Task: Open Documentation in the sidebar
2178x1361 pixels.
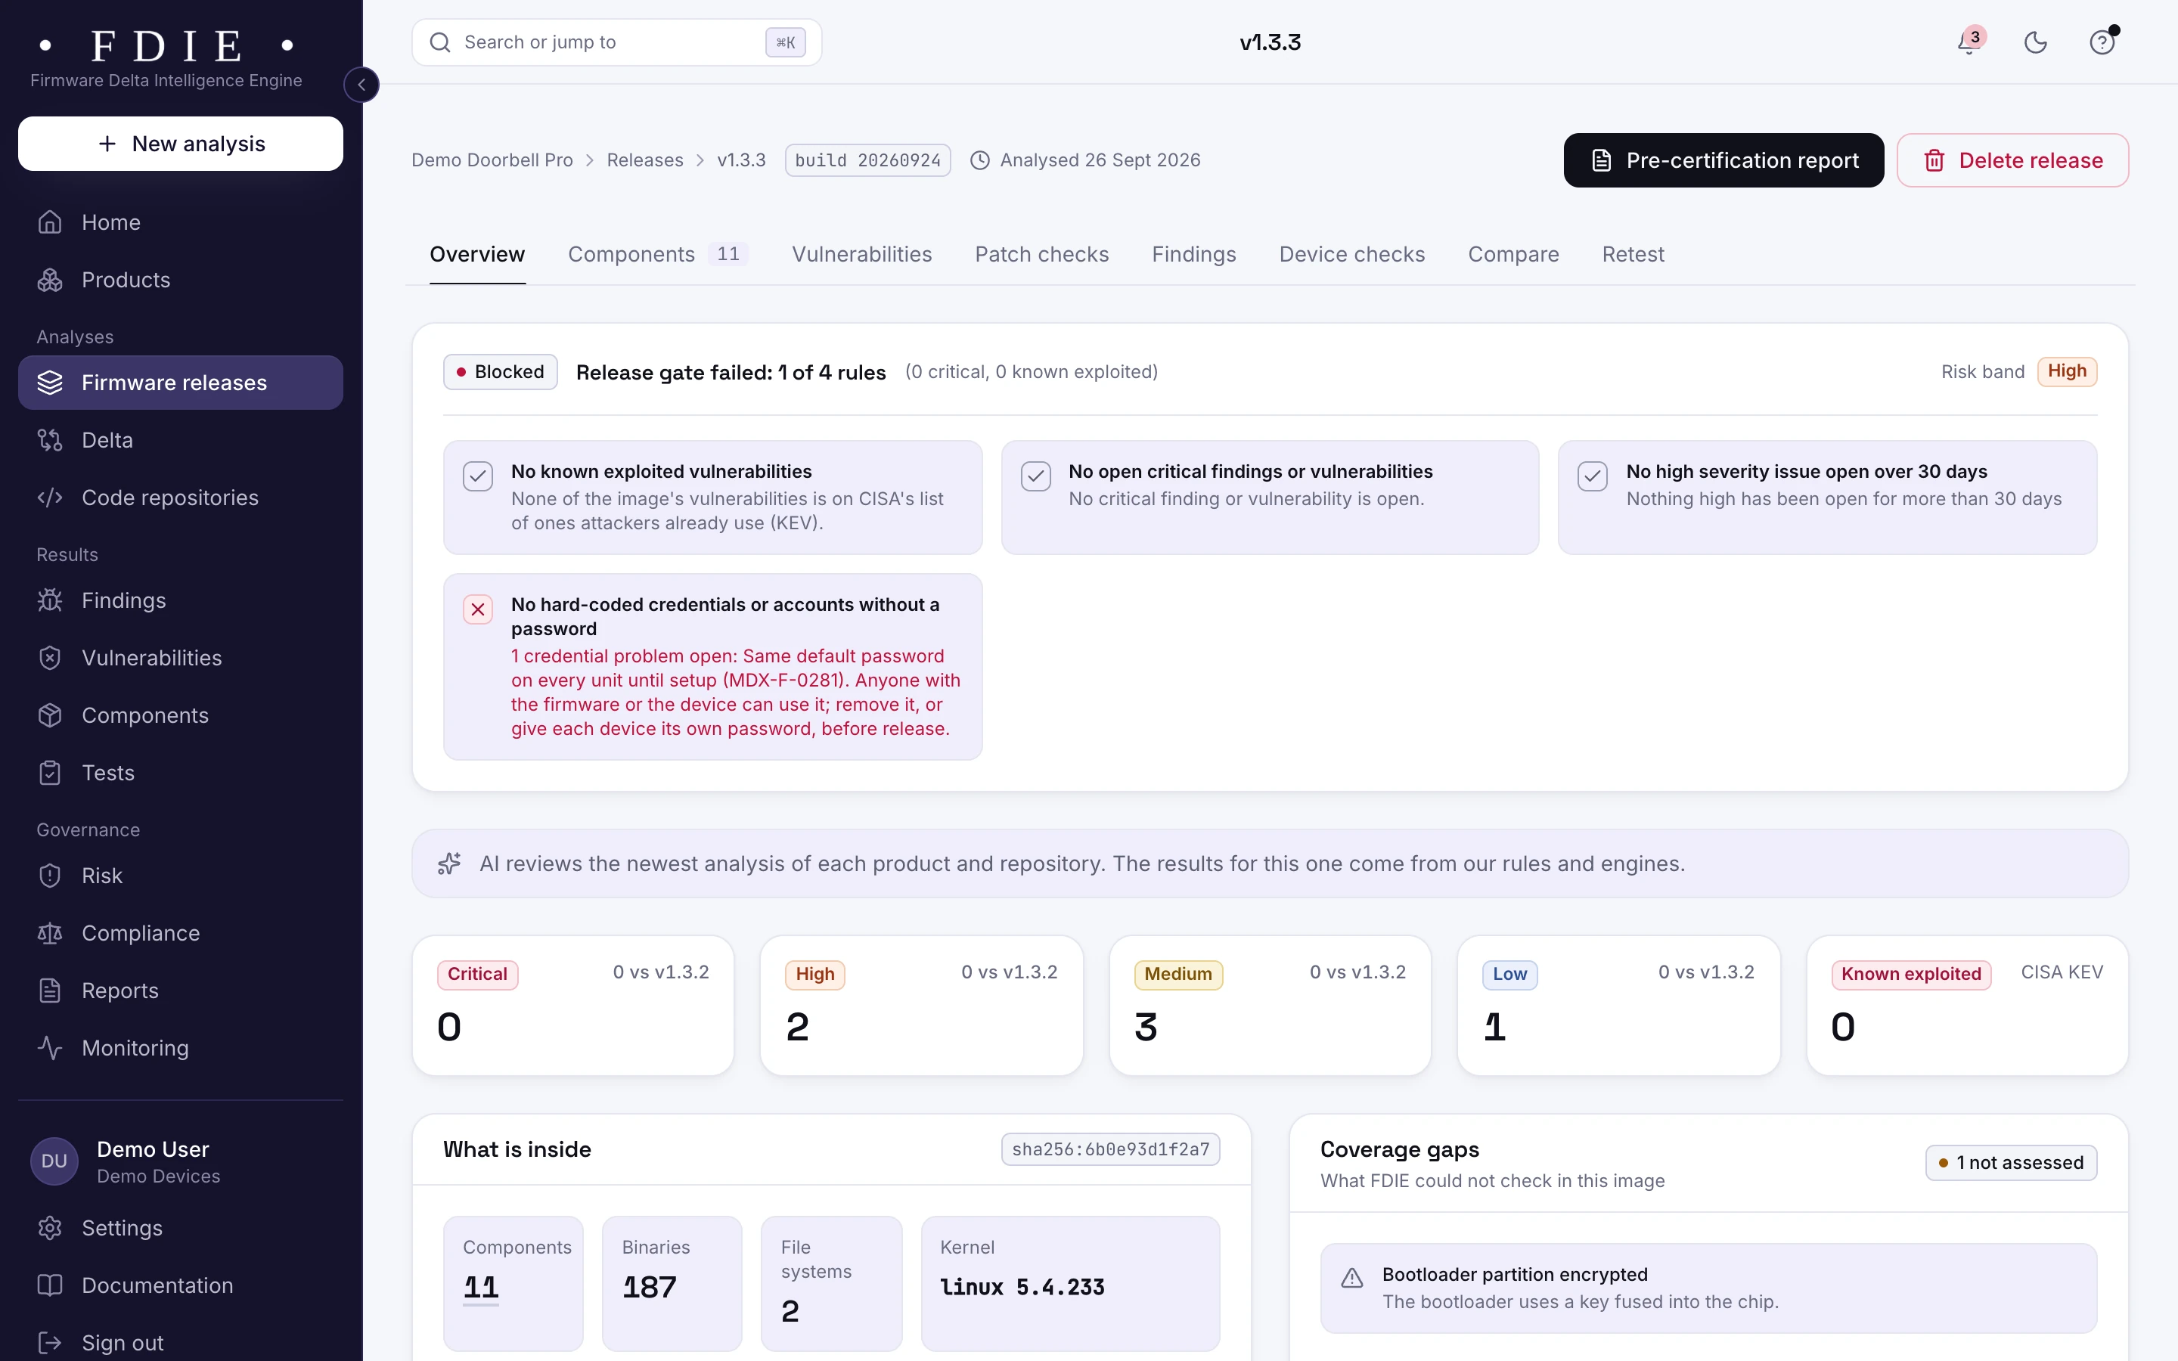Action: (181, 1286)
